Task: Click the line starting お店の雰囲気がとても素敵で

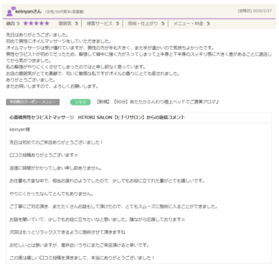Action: (x=93, y=74)
